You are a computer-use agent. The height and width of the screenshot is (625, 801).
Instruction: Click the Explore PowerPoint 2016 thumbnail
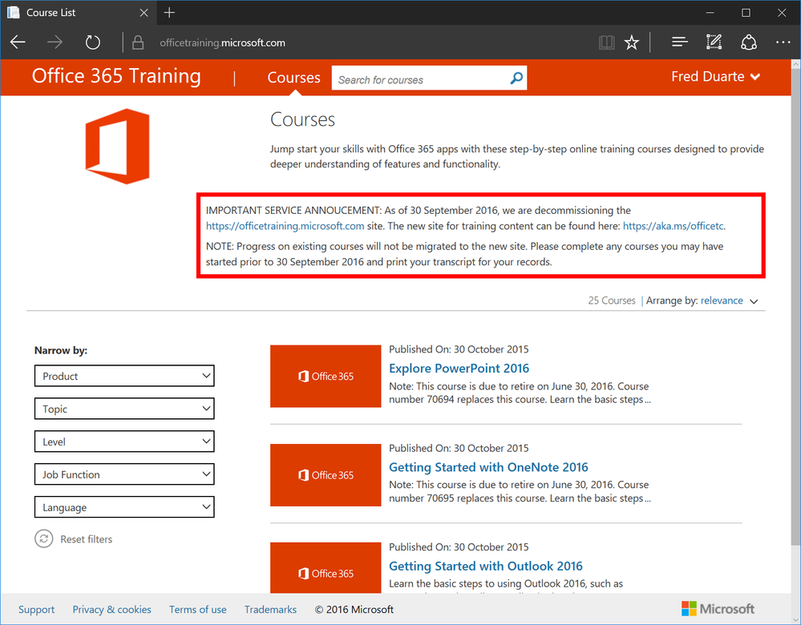(326, 376)
